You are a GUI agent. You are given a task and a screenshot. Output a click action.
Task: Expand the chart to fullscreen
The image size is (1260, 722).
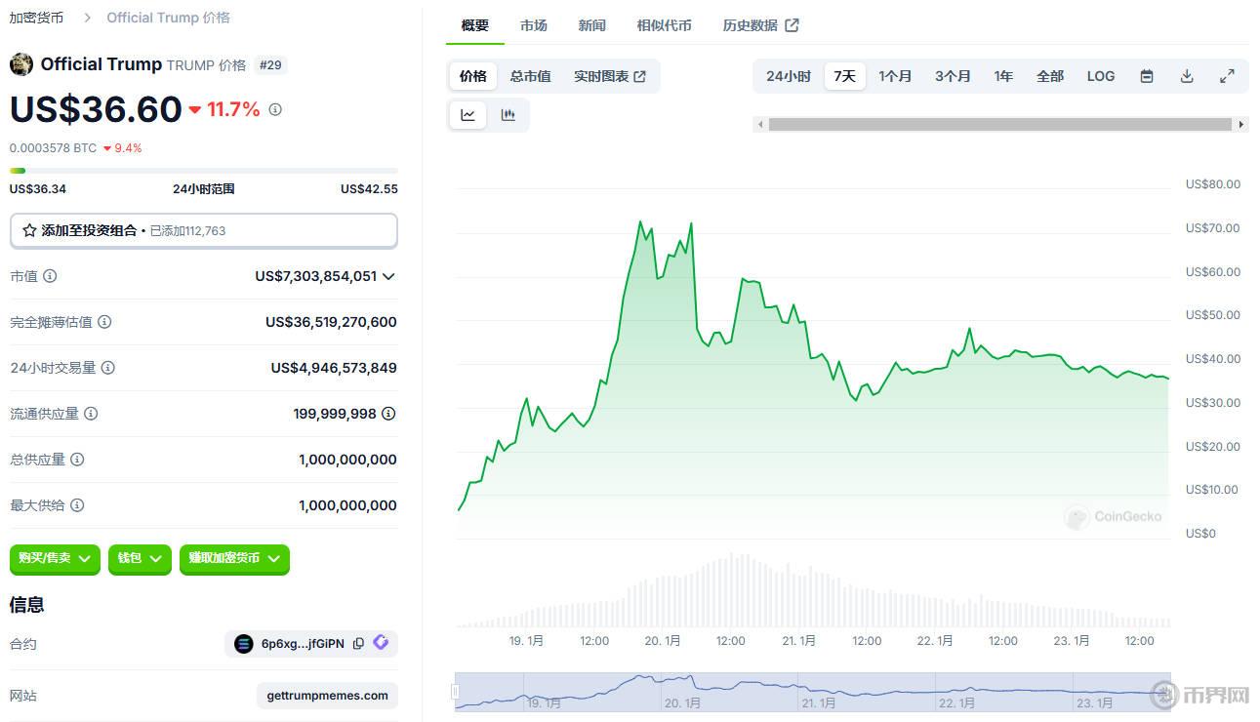(1227, 76)
